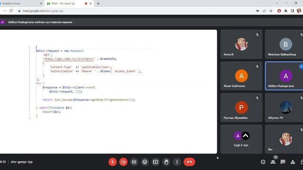Open the activities icon
Viewport: 303px width, 170px height.
[293, 162]
